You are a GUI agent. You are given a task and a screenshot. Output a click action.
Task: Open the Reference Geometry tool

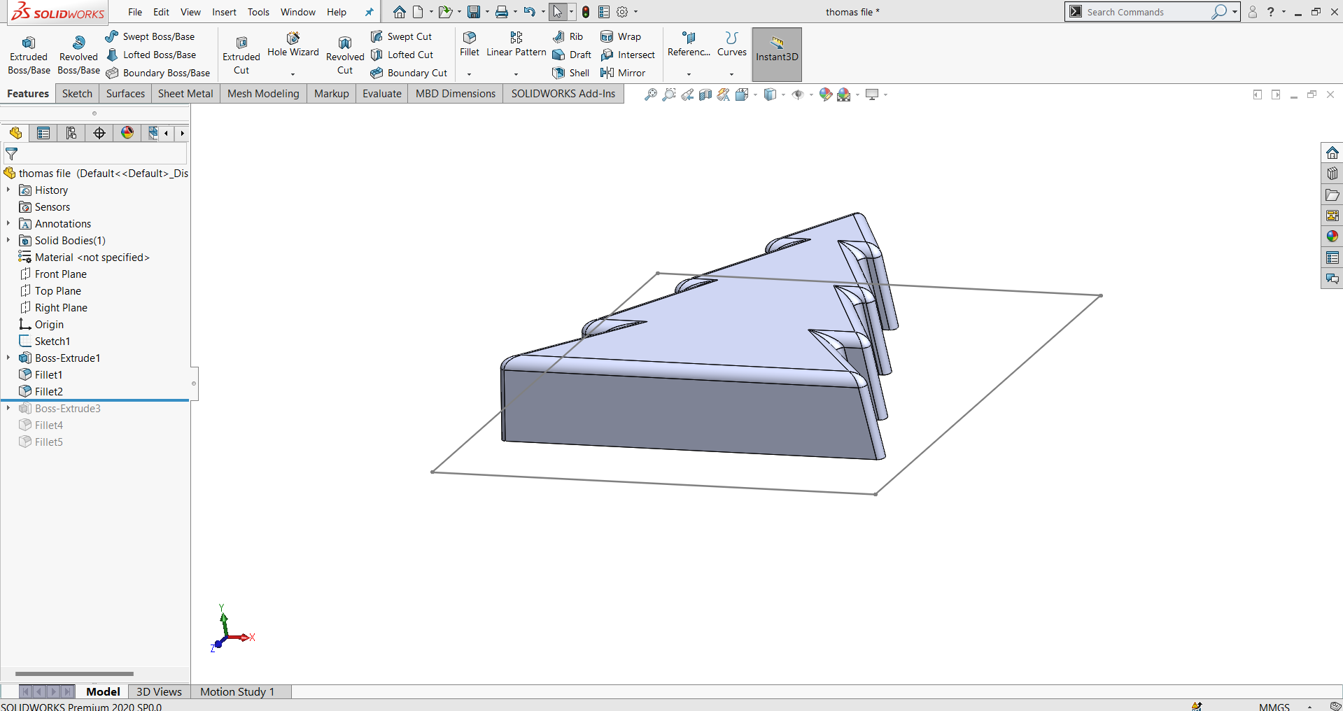click(689, 44)
